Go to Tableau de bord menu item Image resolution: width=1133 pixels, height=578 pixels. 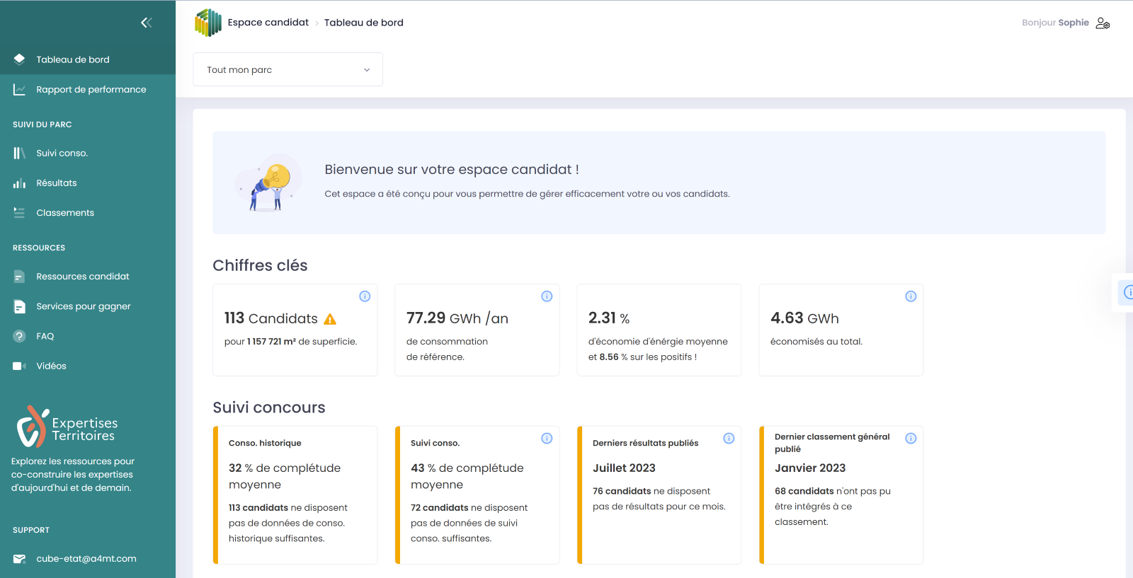(88, 59)
